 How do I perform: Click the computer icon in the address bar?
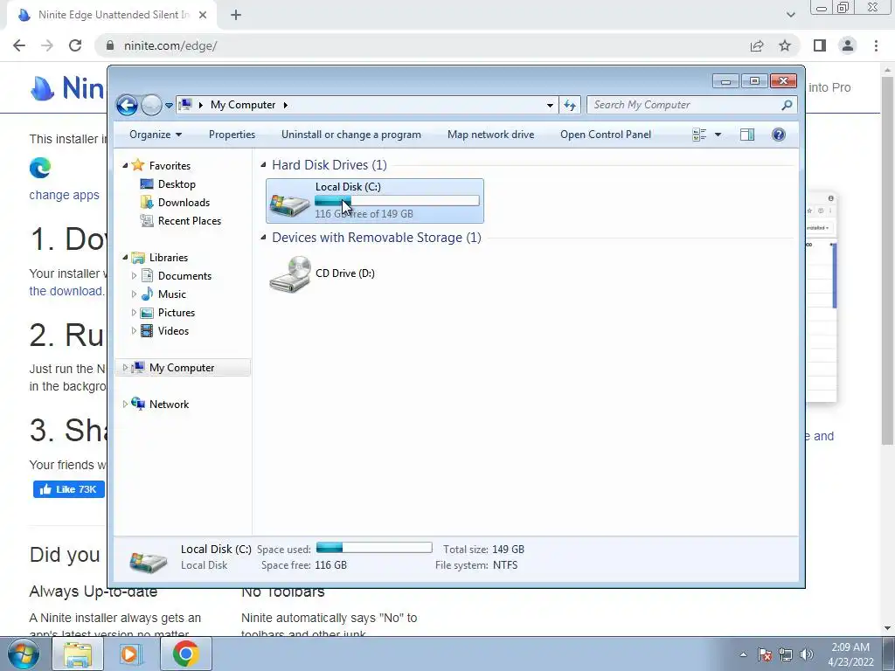pyautogui.click(x=185, y=105)
